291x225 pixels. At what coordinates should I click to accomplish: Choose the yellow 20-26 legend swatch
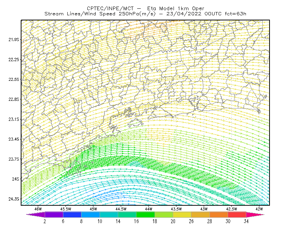coord(182,214)
